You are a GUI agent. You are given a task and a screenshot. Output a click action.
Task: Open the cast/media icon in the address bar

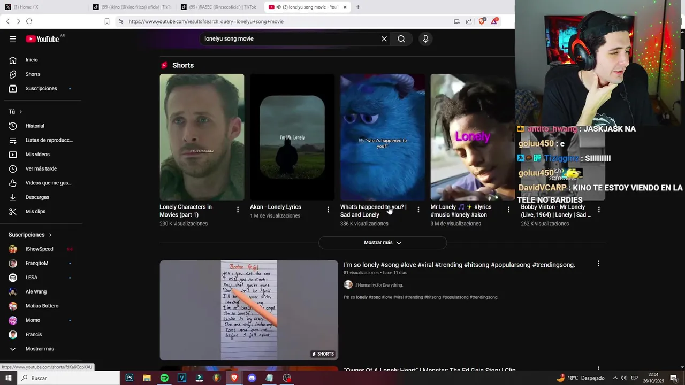[456, 21]
